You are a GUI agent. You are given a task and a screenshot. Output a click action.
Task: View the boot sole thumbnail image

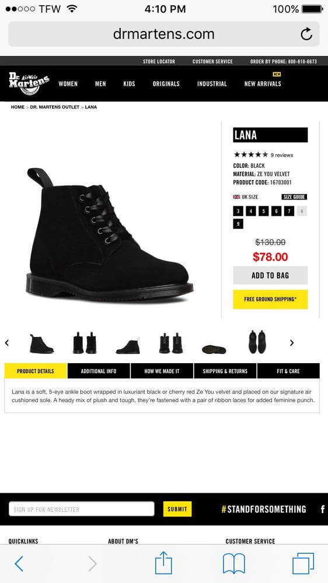tap(214, 349)
